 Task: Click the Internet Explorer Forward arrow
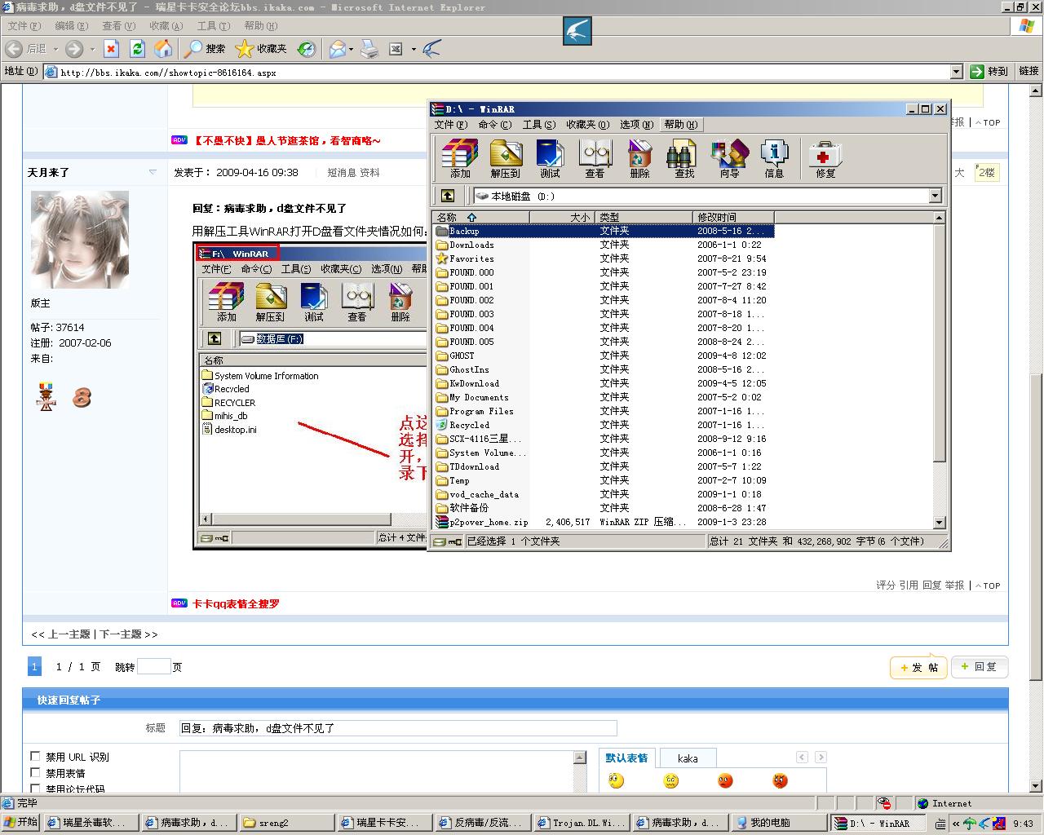tap(74, 49)
